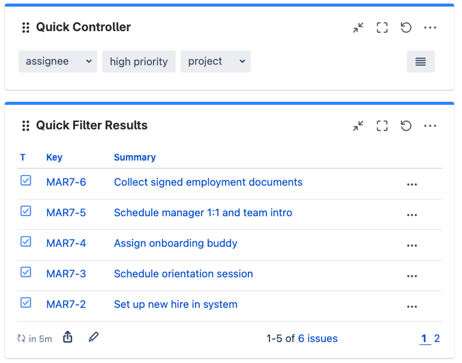Open actions menu for MAR7-5 row
Image resolution: width=462 pixels, height=363 pixels.
412,214
